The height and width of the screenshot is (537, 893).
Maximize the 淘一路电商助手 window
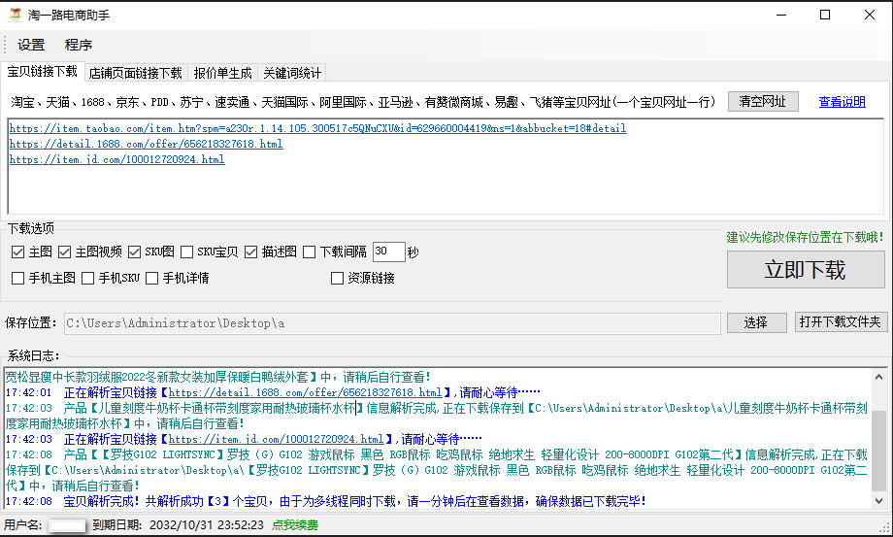[825, 15]
